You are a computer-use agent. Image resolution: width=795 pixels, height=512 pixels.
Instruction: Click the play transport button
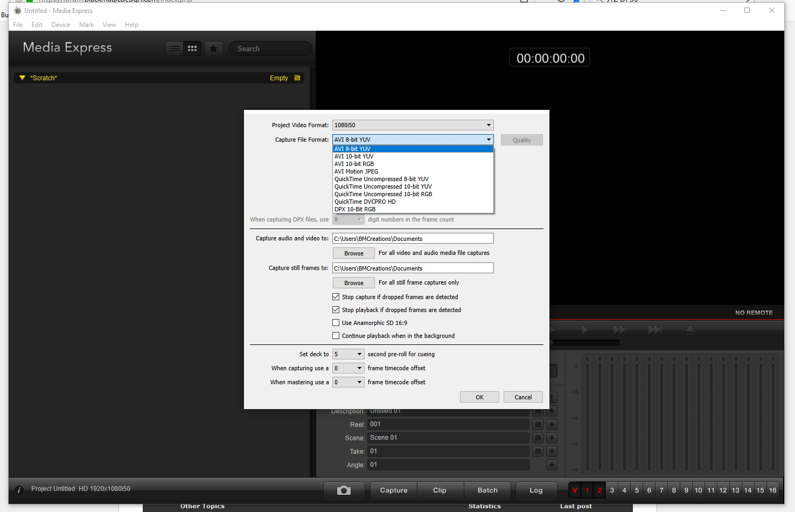[584, 329]
